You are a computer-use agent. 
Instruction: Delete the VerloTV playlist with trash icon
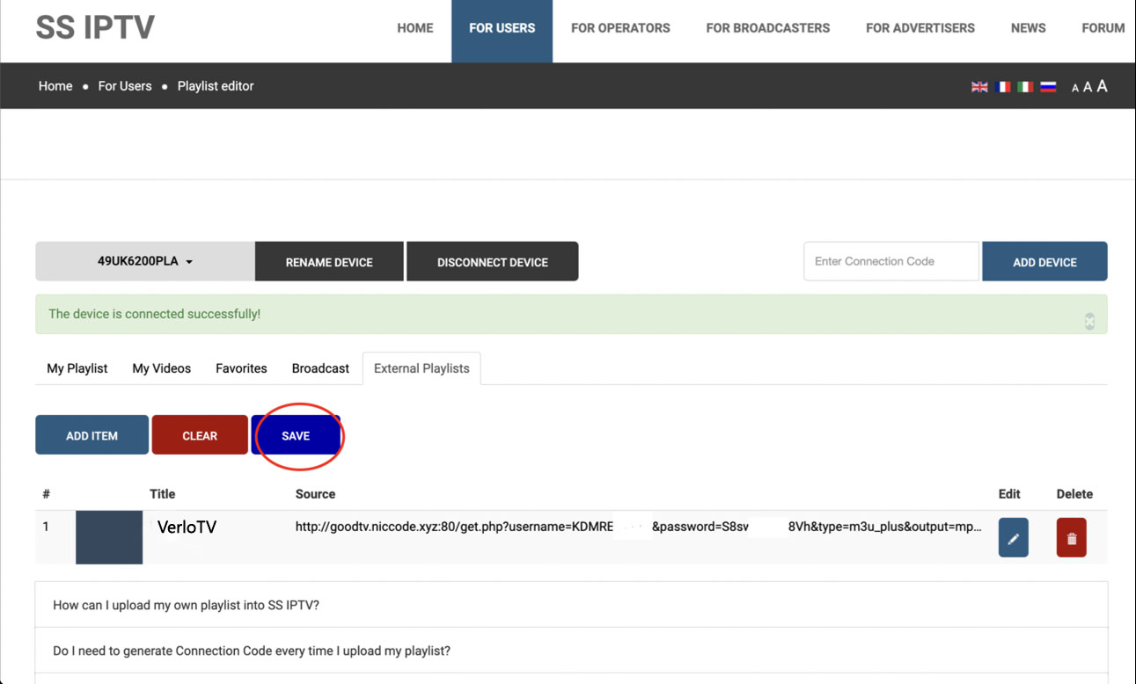point(1071,538)
